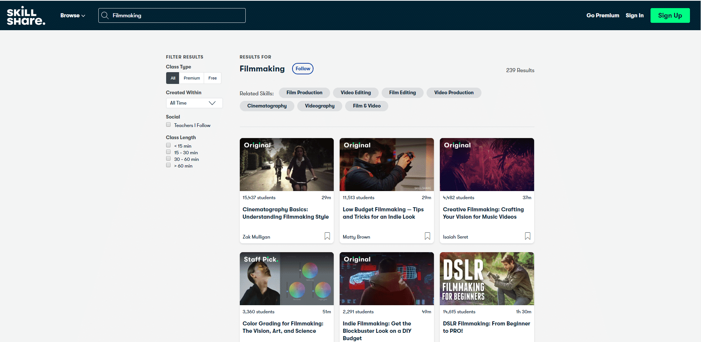The width and height of the screenshot is (701, 342).
Task: Click the 11,513 students text
Action: pos(358,198)
